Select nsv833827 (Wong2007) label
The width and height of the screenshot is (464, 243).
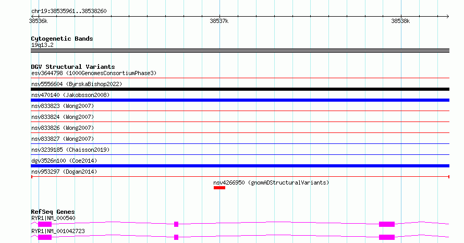pos(63,139)
